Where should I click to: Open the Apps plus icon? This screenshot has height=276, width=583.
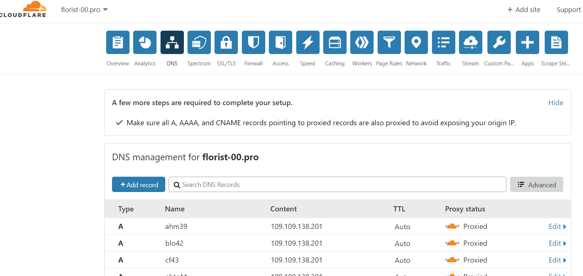coord(528,42)
